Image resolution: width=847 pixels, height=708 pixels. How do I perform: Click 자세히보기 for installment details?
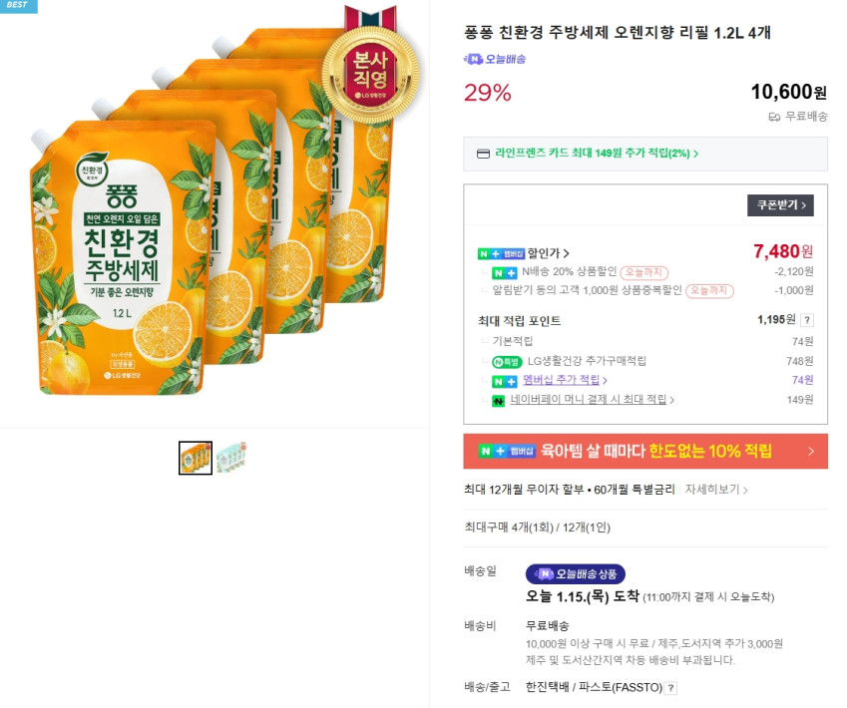pos(716,490)
